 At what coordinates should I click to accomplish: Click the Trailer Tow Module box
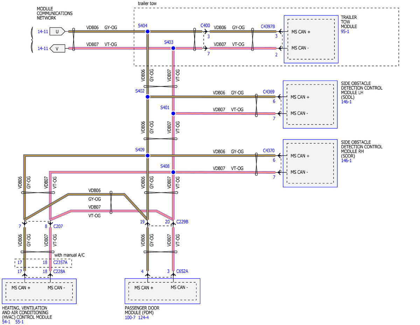click(311, 39)
